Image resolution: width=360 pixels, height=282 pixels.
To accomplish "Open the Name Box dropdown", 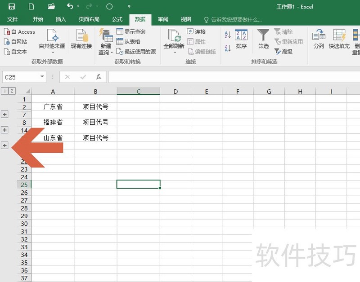I will click(x=42, y=77).
